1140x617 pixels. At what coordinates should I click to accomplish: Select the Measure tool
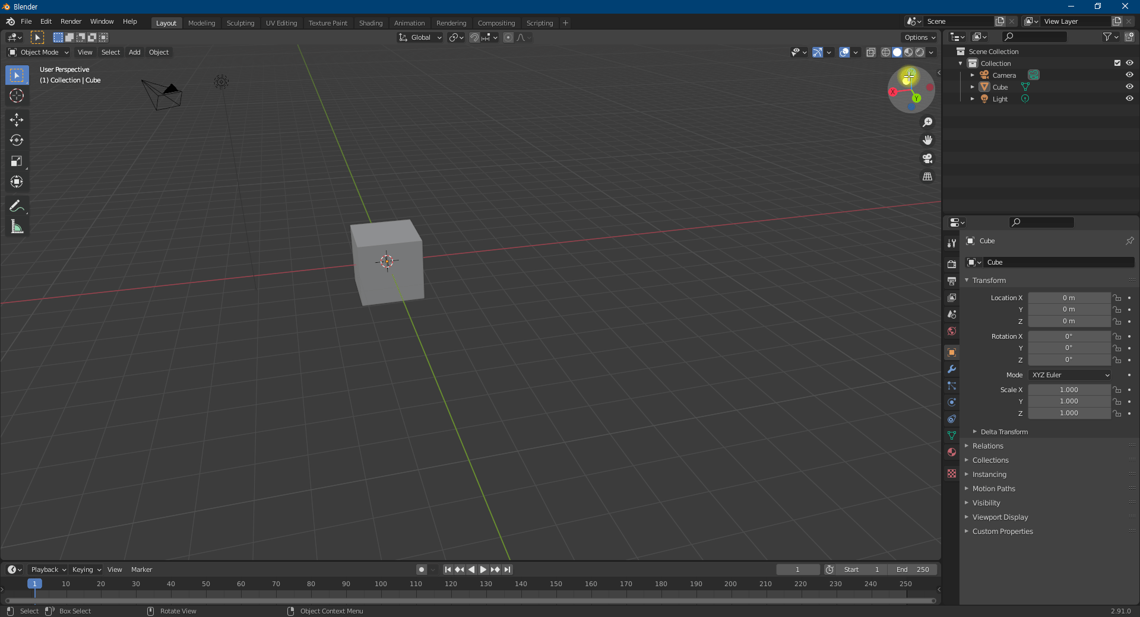[17, 227]
